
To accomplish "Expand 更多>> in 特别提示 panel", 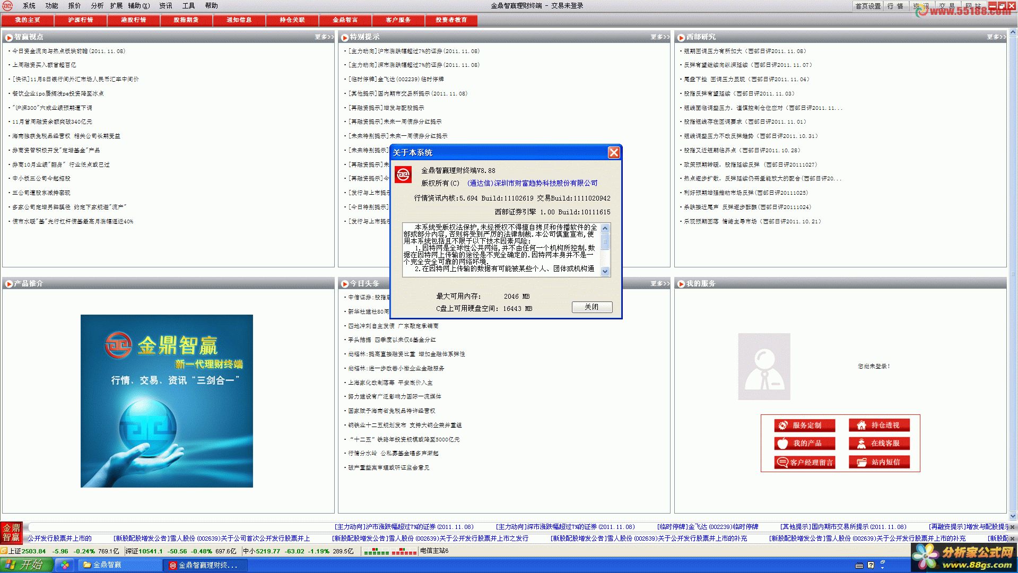I will 660,37.
